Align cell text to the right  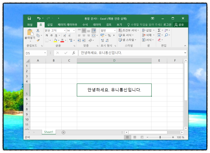(x=88, y=36)
